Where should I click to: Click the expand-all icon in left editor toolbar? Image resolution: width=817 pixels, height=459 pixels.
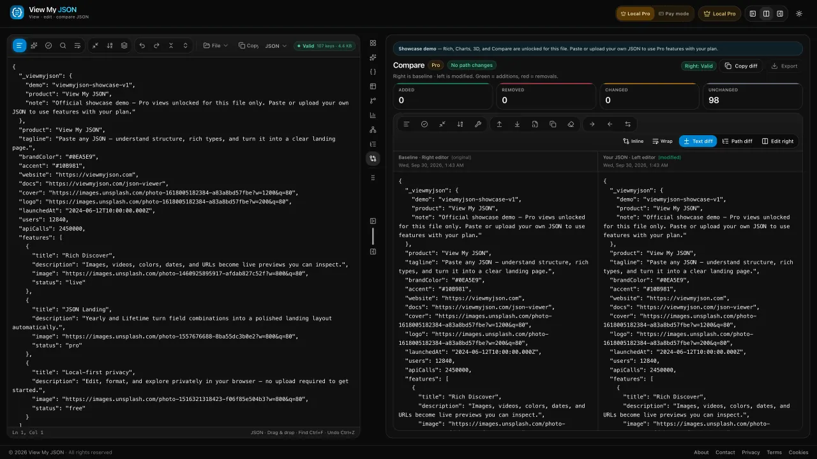186,46
